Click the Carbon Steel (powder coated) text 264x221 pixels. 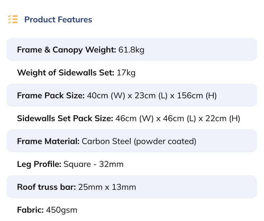[x=139, y=141]
